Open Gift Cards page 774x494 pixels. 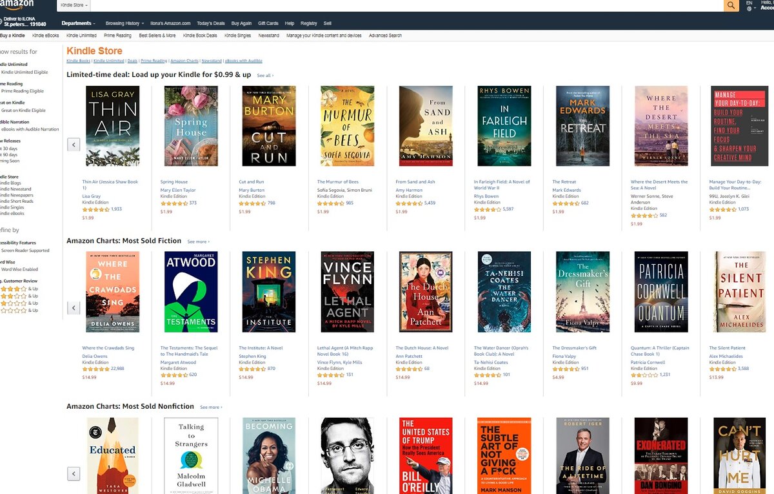tap(268, 23)
